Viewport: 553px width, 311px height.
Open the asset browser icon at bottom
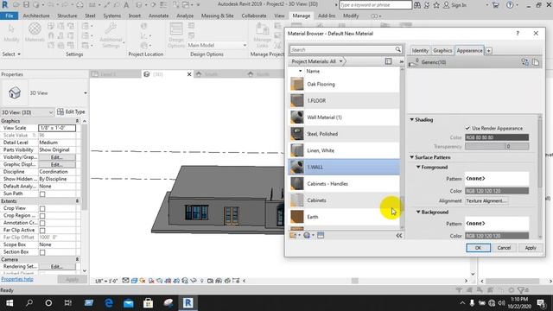click(x=321, y=235)
